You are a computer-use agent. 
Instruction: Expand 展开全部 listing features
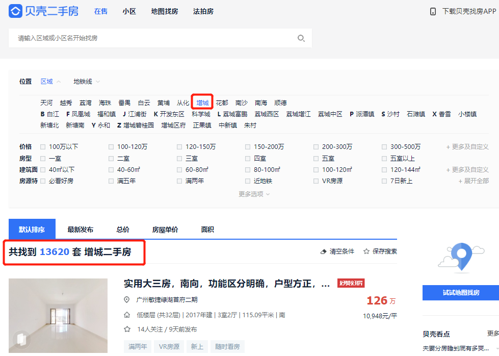[x=473, y=181]
